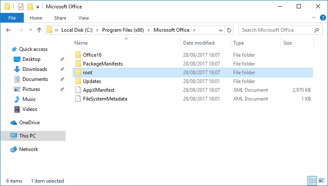Sort by the Date modified column header
This screenshot has height=186, width=328.
click(199, 43)
